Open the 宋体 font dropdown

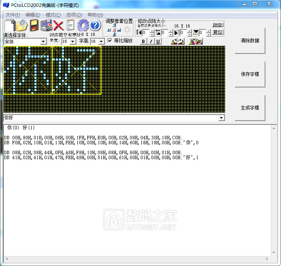(43, 42)
